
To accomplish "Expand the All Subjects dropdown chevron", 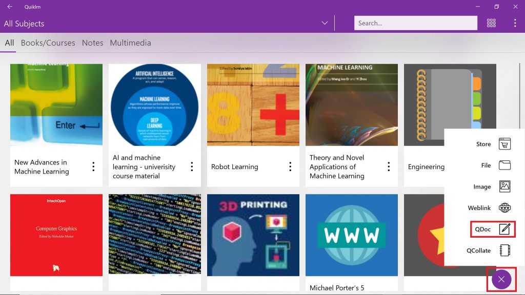I will 325,23.
